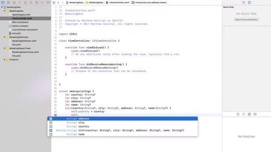Open the Debug navigator icon
The image size is (271, 152).
pos(37,3)
